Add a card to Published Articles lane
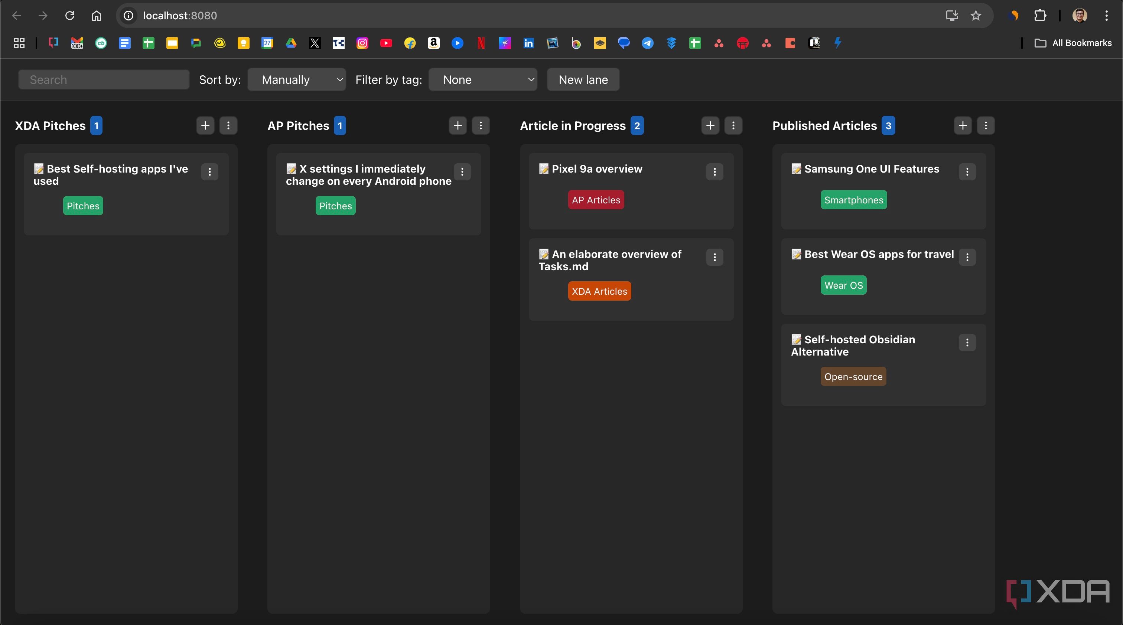This screenshot has height=625, width=1123. (963, 125)
